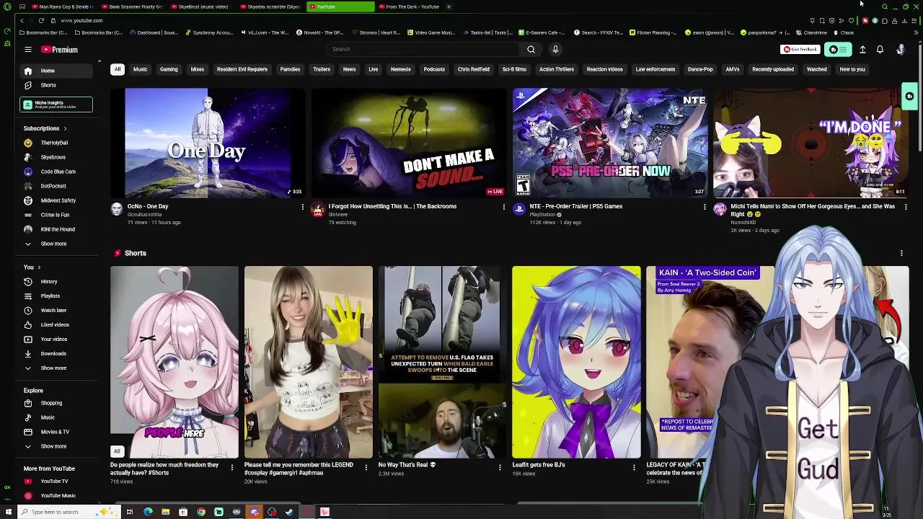Open Playlists in the sidebar
This screenshot has width=923, height=519.
[56, 296]
